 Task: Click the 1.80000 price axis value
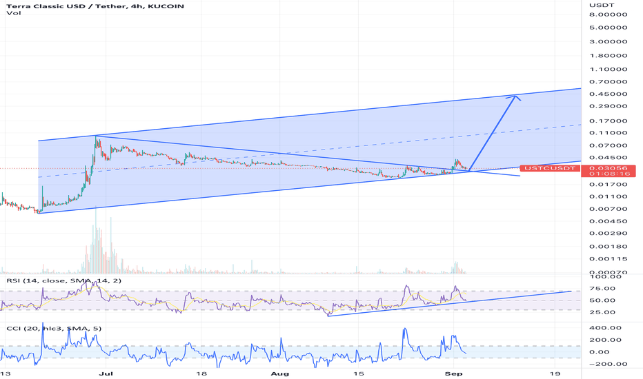tap(608, 55)
